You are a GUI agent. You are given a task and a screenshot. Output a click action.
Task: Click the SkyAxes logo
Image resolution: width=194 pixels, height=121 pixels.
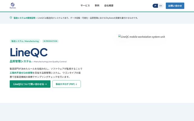coord(13,6)
